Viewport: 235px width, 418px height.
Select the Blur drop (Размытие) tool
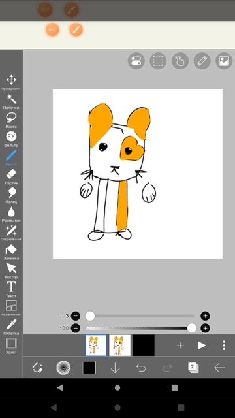click(x=11, y=215)
